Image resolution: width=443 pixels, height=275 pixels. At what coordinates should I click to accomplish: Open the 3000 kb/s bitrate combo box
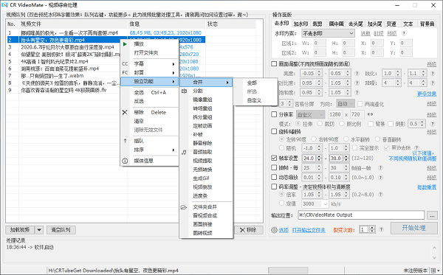point(315,203)
